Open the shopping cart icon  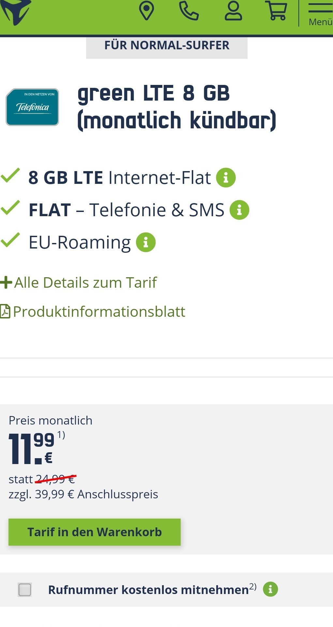pyautogui.click(x=277, y=11)
